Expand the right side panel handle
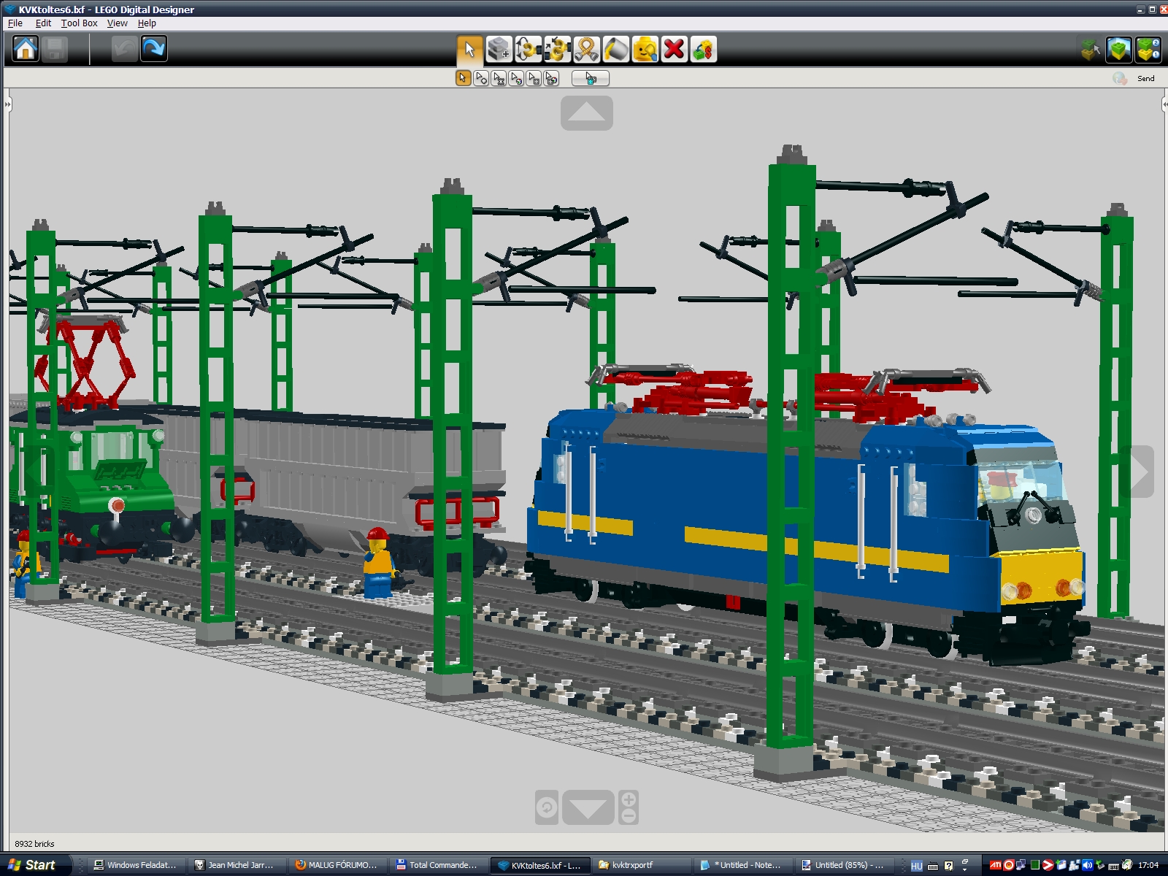The height and width of the screenshot is (876, 1168). (x=1164, y=105)
